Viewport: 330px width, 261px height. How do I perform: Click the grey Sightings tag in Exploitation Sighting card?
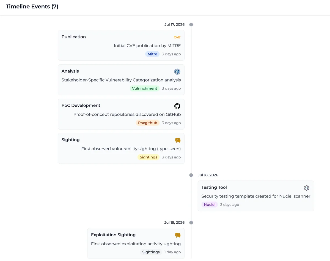click(151, 252)
